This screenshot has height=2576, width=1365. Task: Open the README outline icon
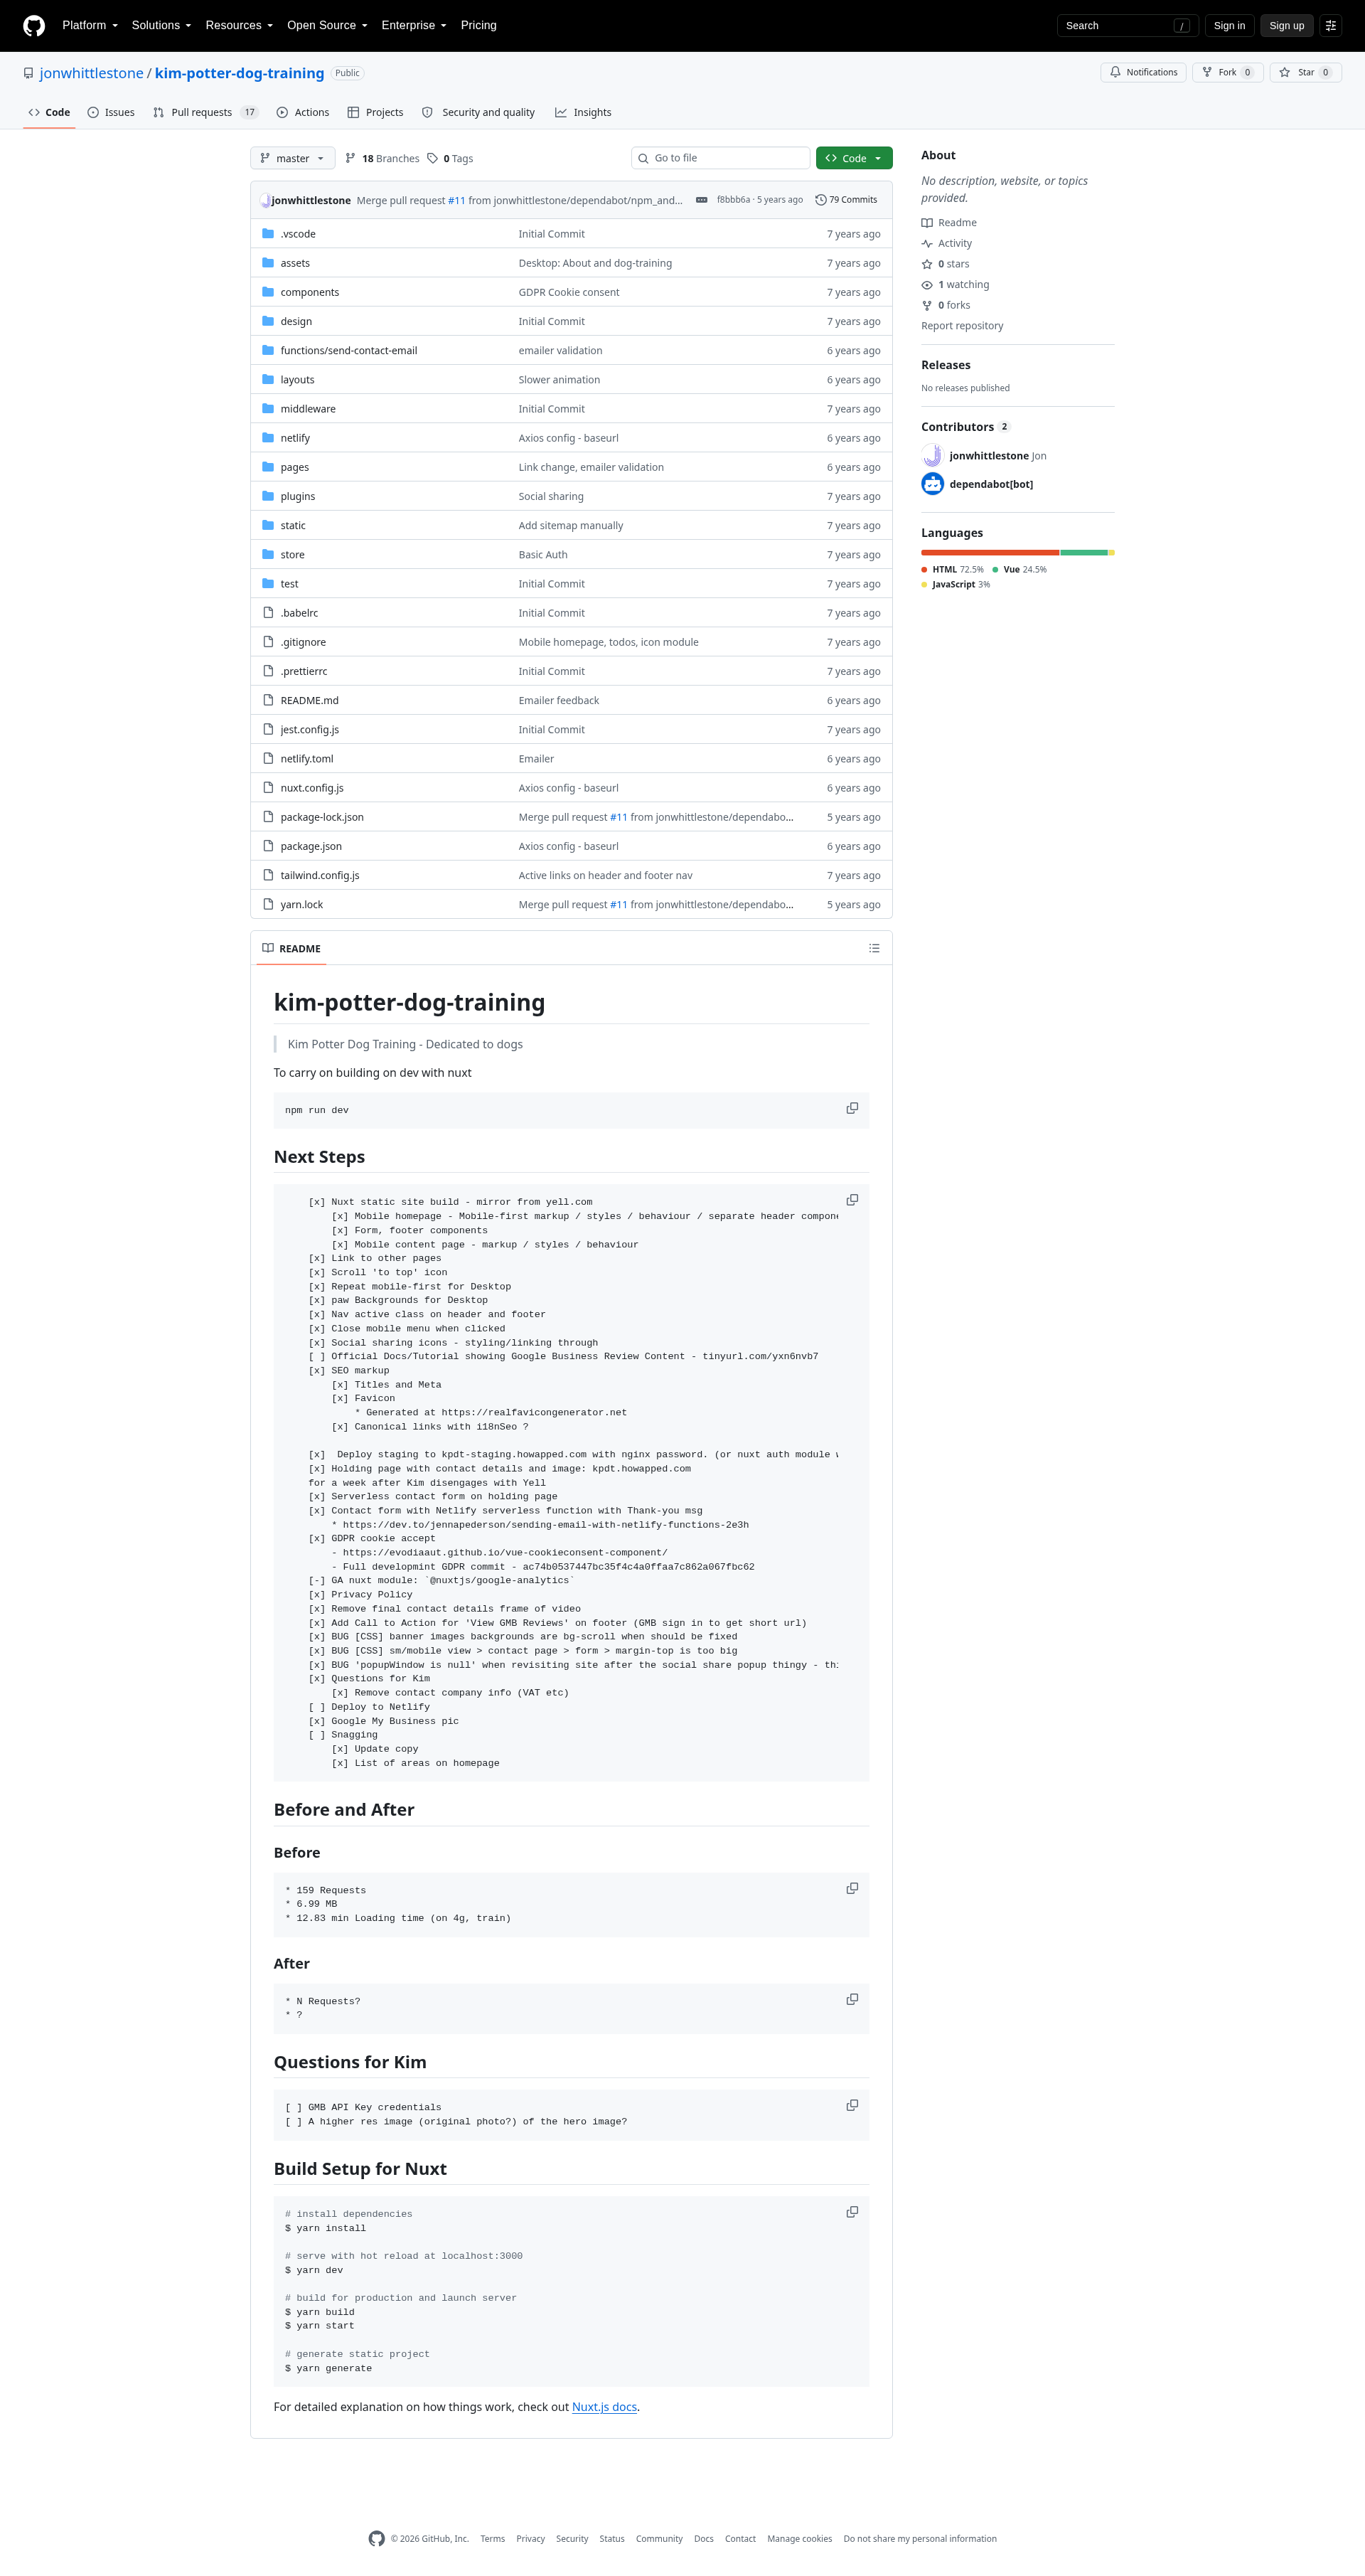(x=874, y=948)
